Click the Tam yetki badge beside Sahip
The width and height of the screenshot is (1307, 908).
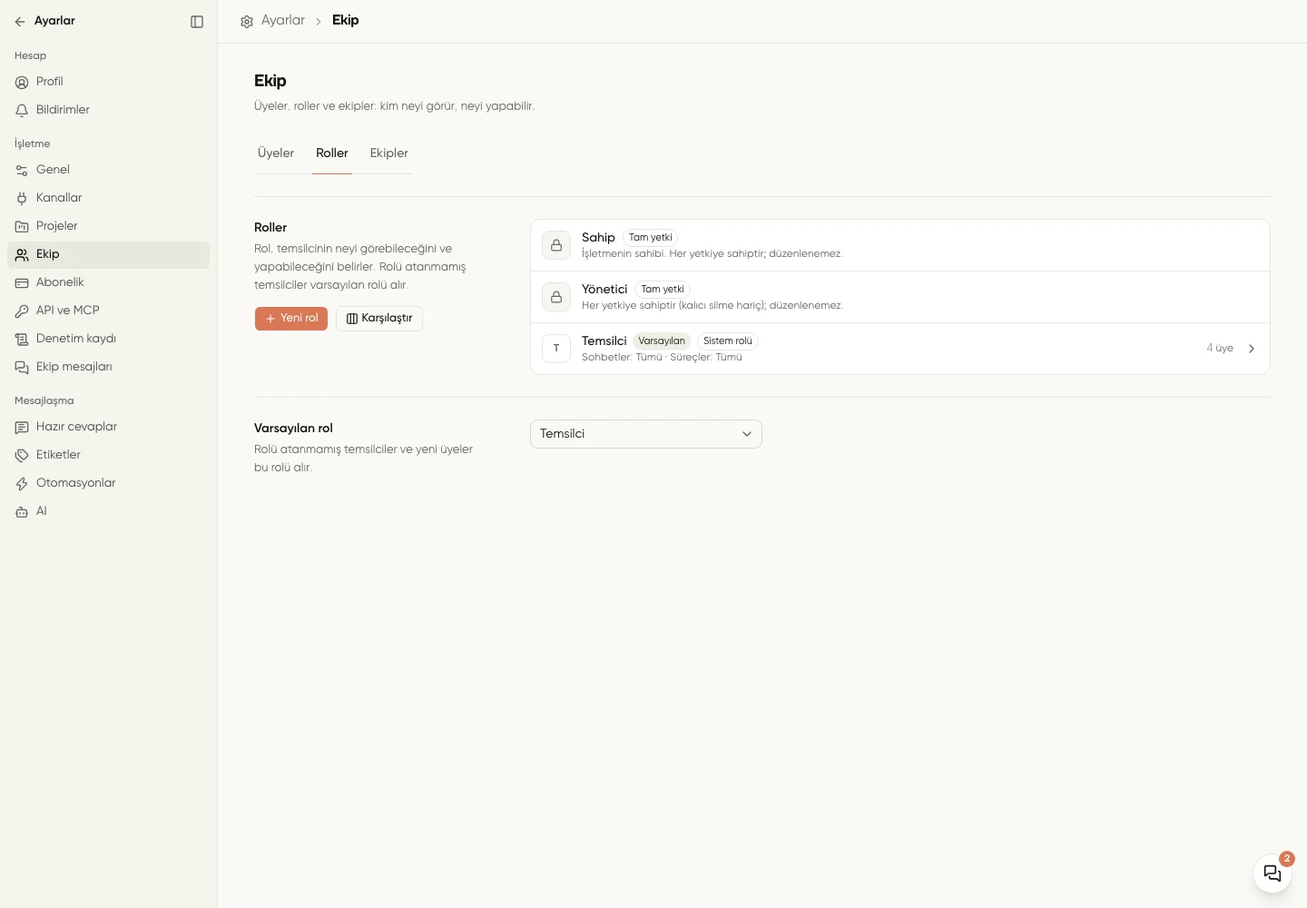[651, 238]
